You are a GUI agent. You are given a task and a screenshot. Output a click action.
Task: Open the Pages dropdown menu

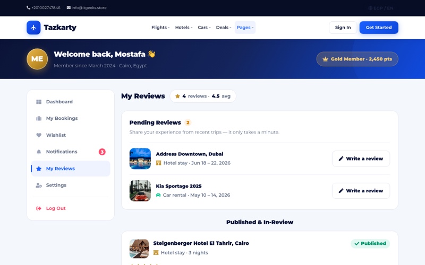coord(245,28)
